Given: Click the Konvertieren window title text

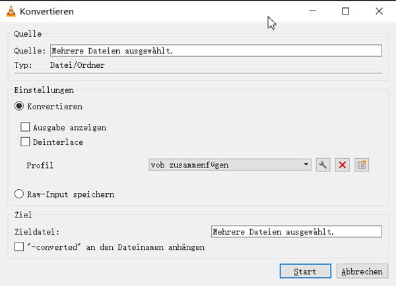Looking at the screenshot, I should 47,11.
